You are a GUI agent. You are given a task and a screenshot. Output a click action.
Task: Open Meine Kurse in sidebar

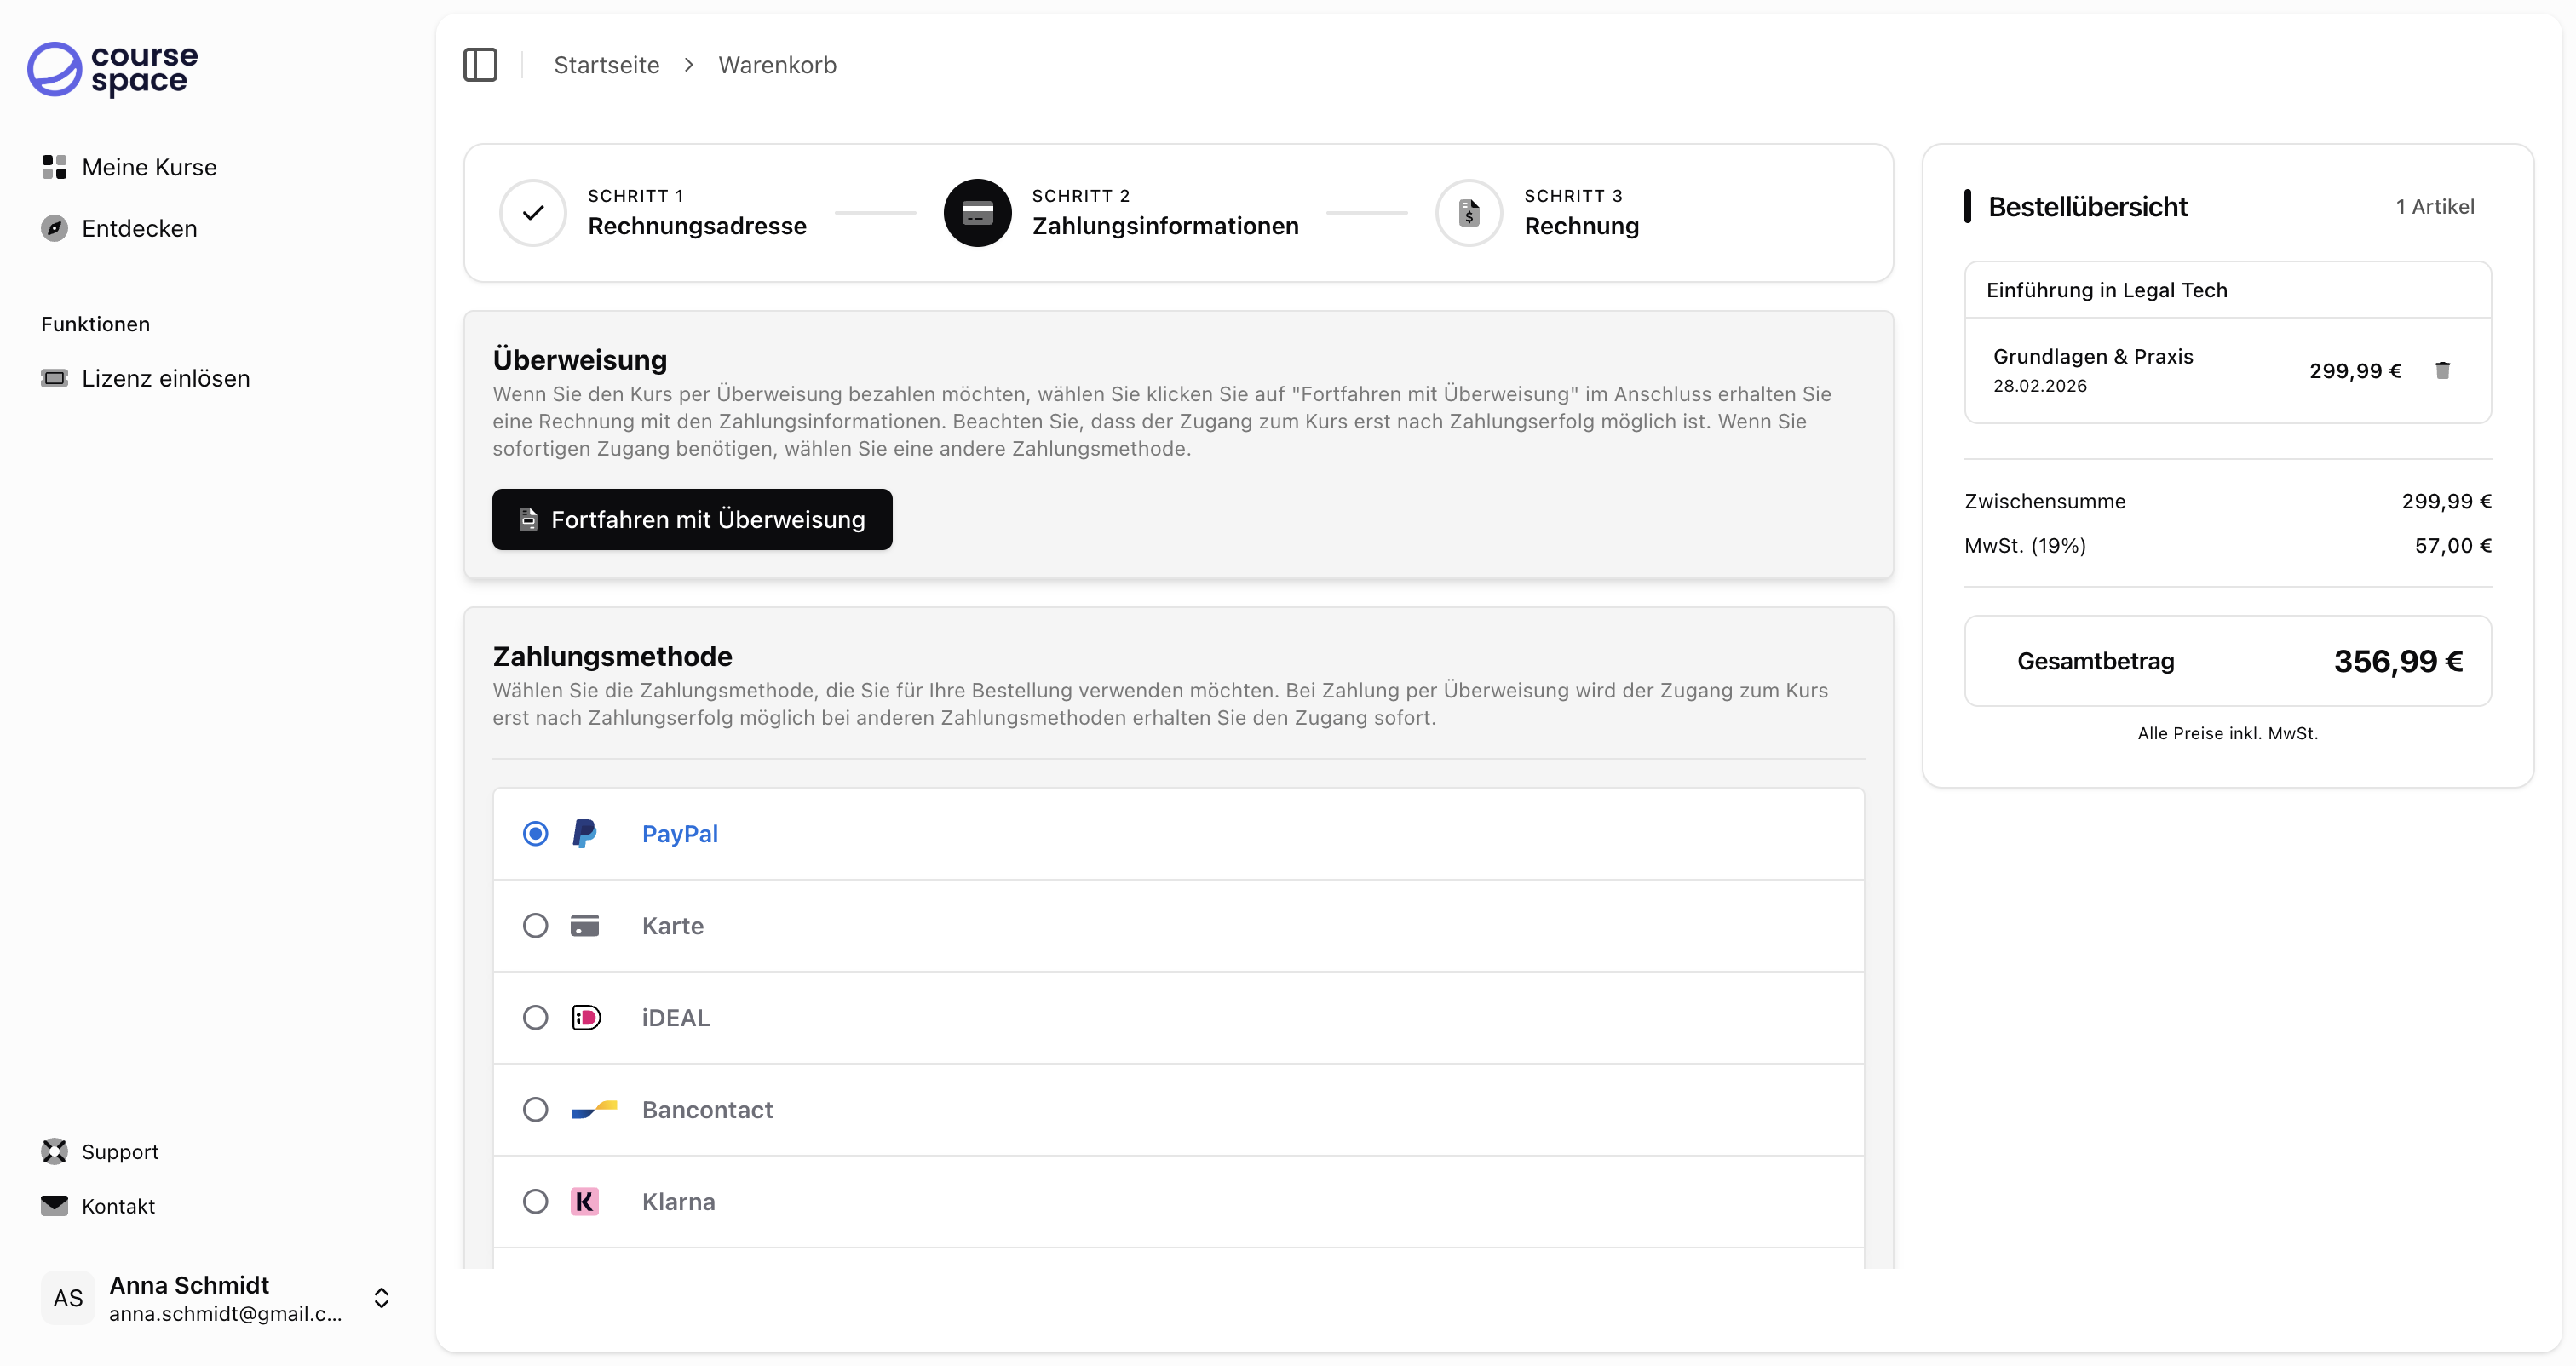(x=149, y=167)
